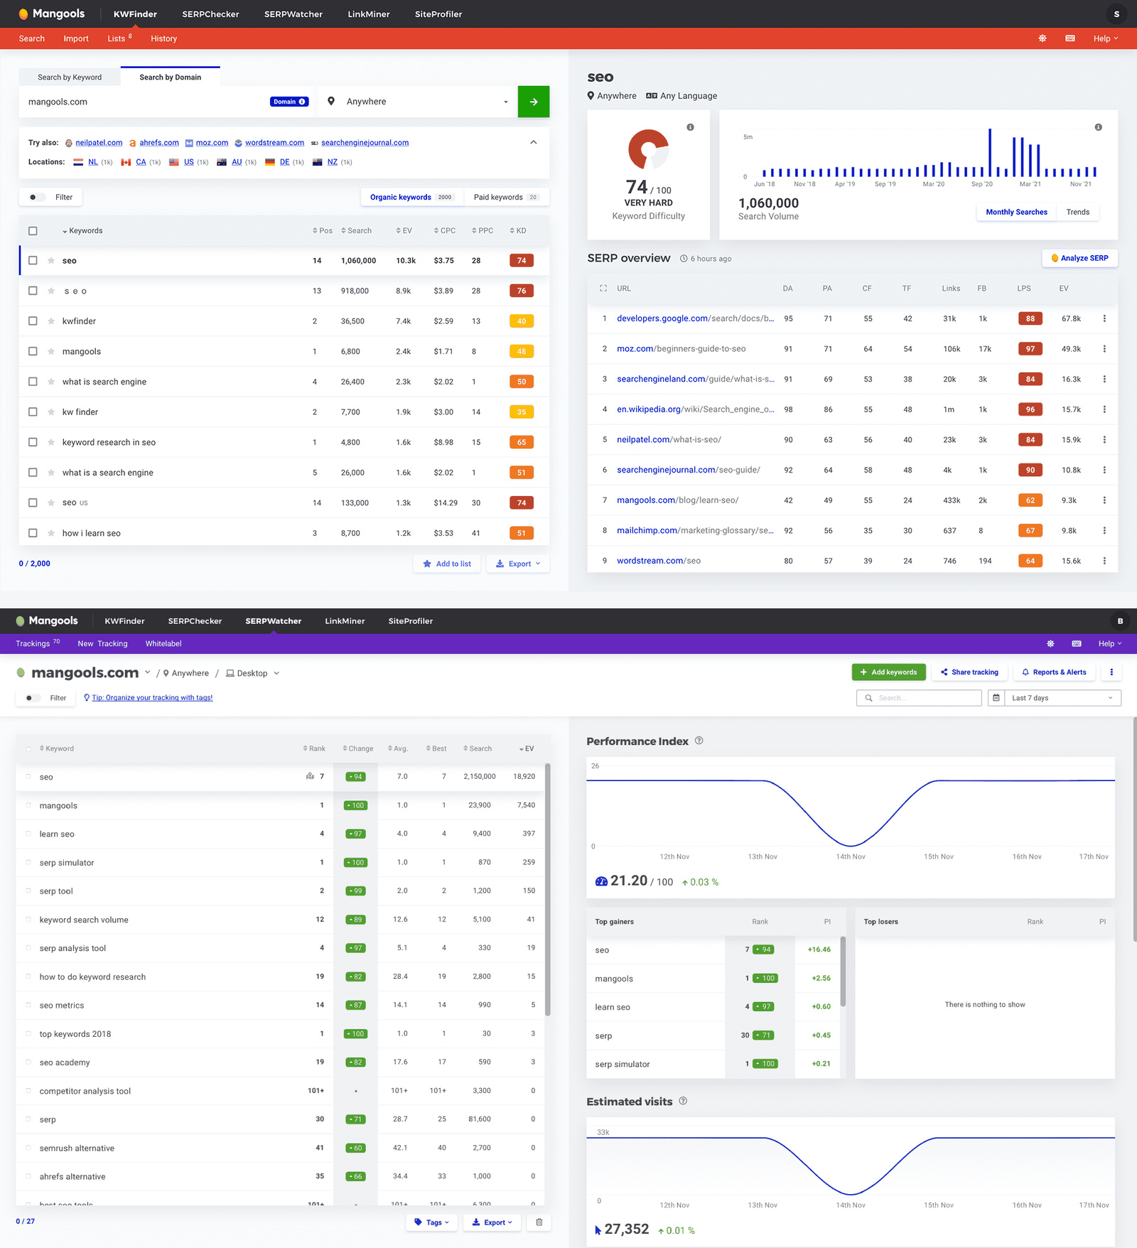Screen dimensions: 1137x1248
Task: Click the green Add keywords button
Action: click(x=888, y=672)
